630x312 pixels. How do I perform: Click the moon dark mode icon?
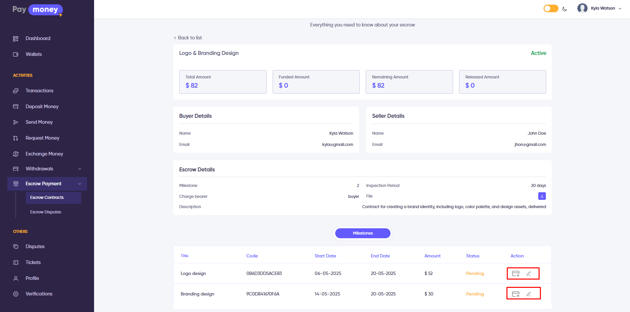565,9
